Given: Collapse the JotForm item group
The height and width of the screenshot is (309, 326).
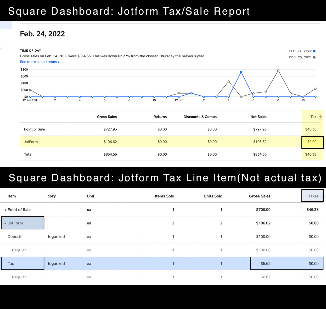Looking at the screenshot, I should coord(5,223).
